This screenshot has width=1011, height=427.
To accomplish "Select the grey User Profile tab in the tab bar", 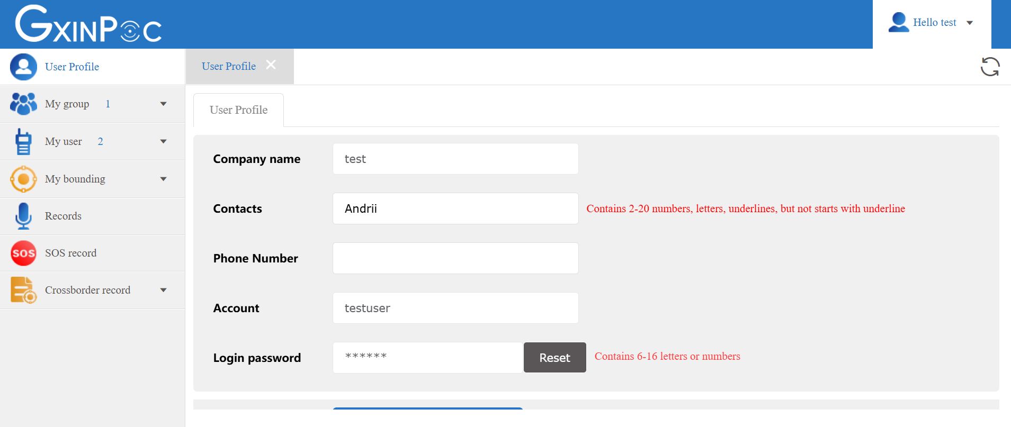I will [x=239, y=66].
